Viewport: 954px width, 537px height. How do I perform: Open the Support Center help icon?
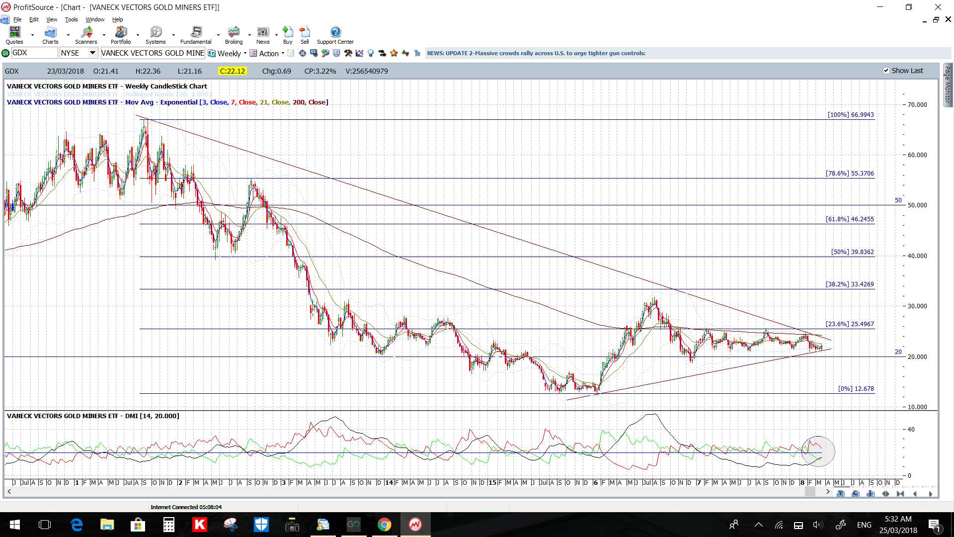[x=335, y=35]
